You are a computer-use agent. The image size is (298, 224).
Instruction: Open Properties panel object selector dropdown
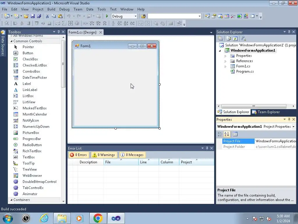click(x=293, y=127)
